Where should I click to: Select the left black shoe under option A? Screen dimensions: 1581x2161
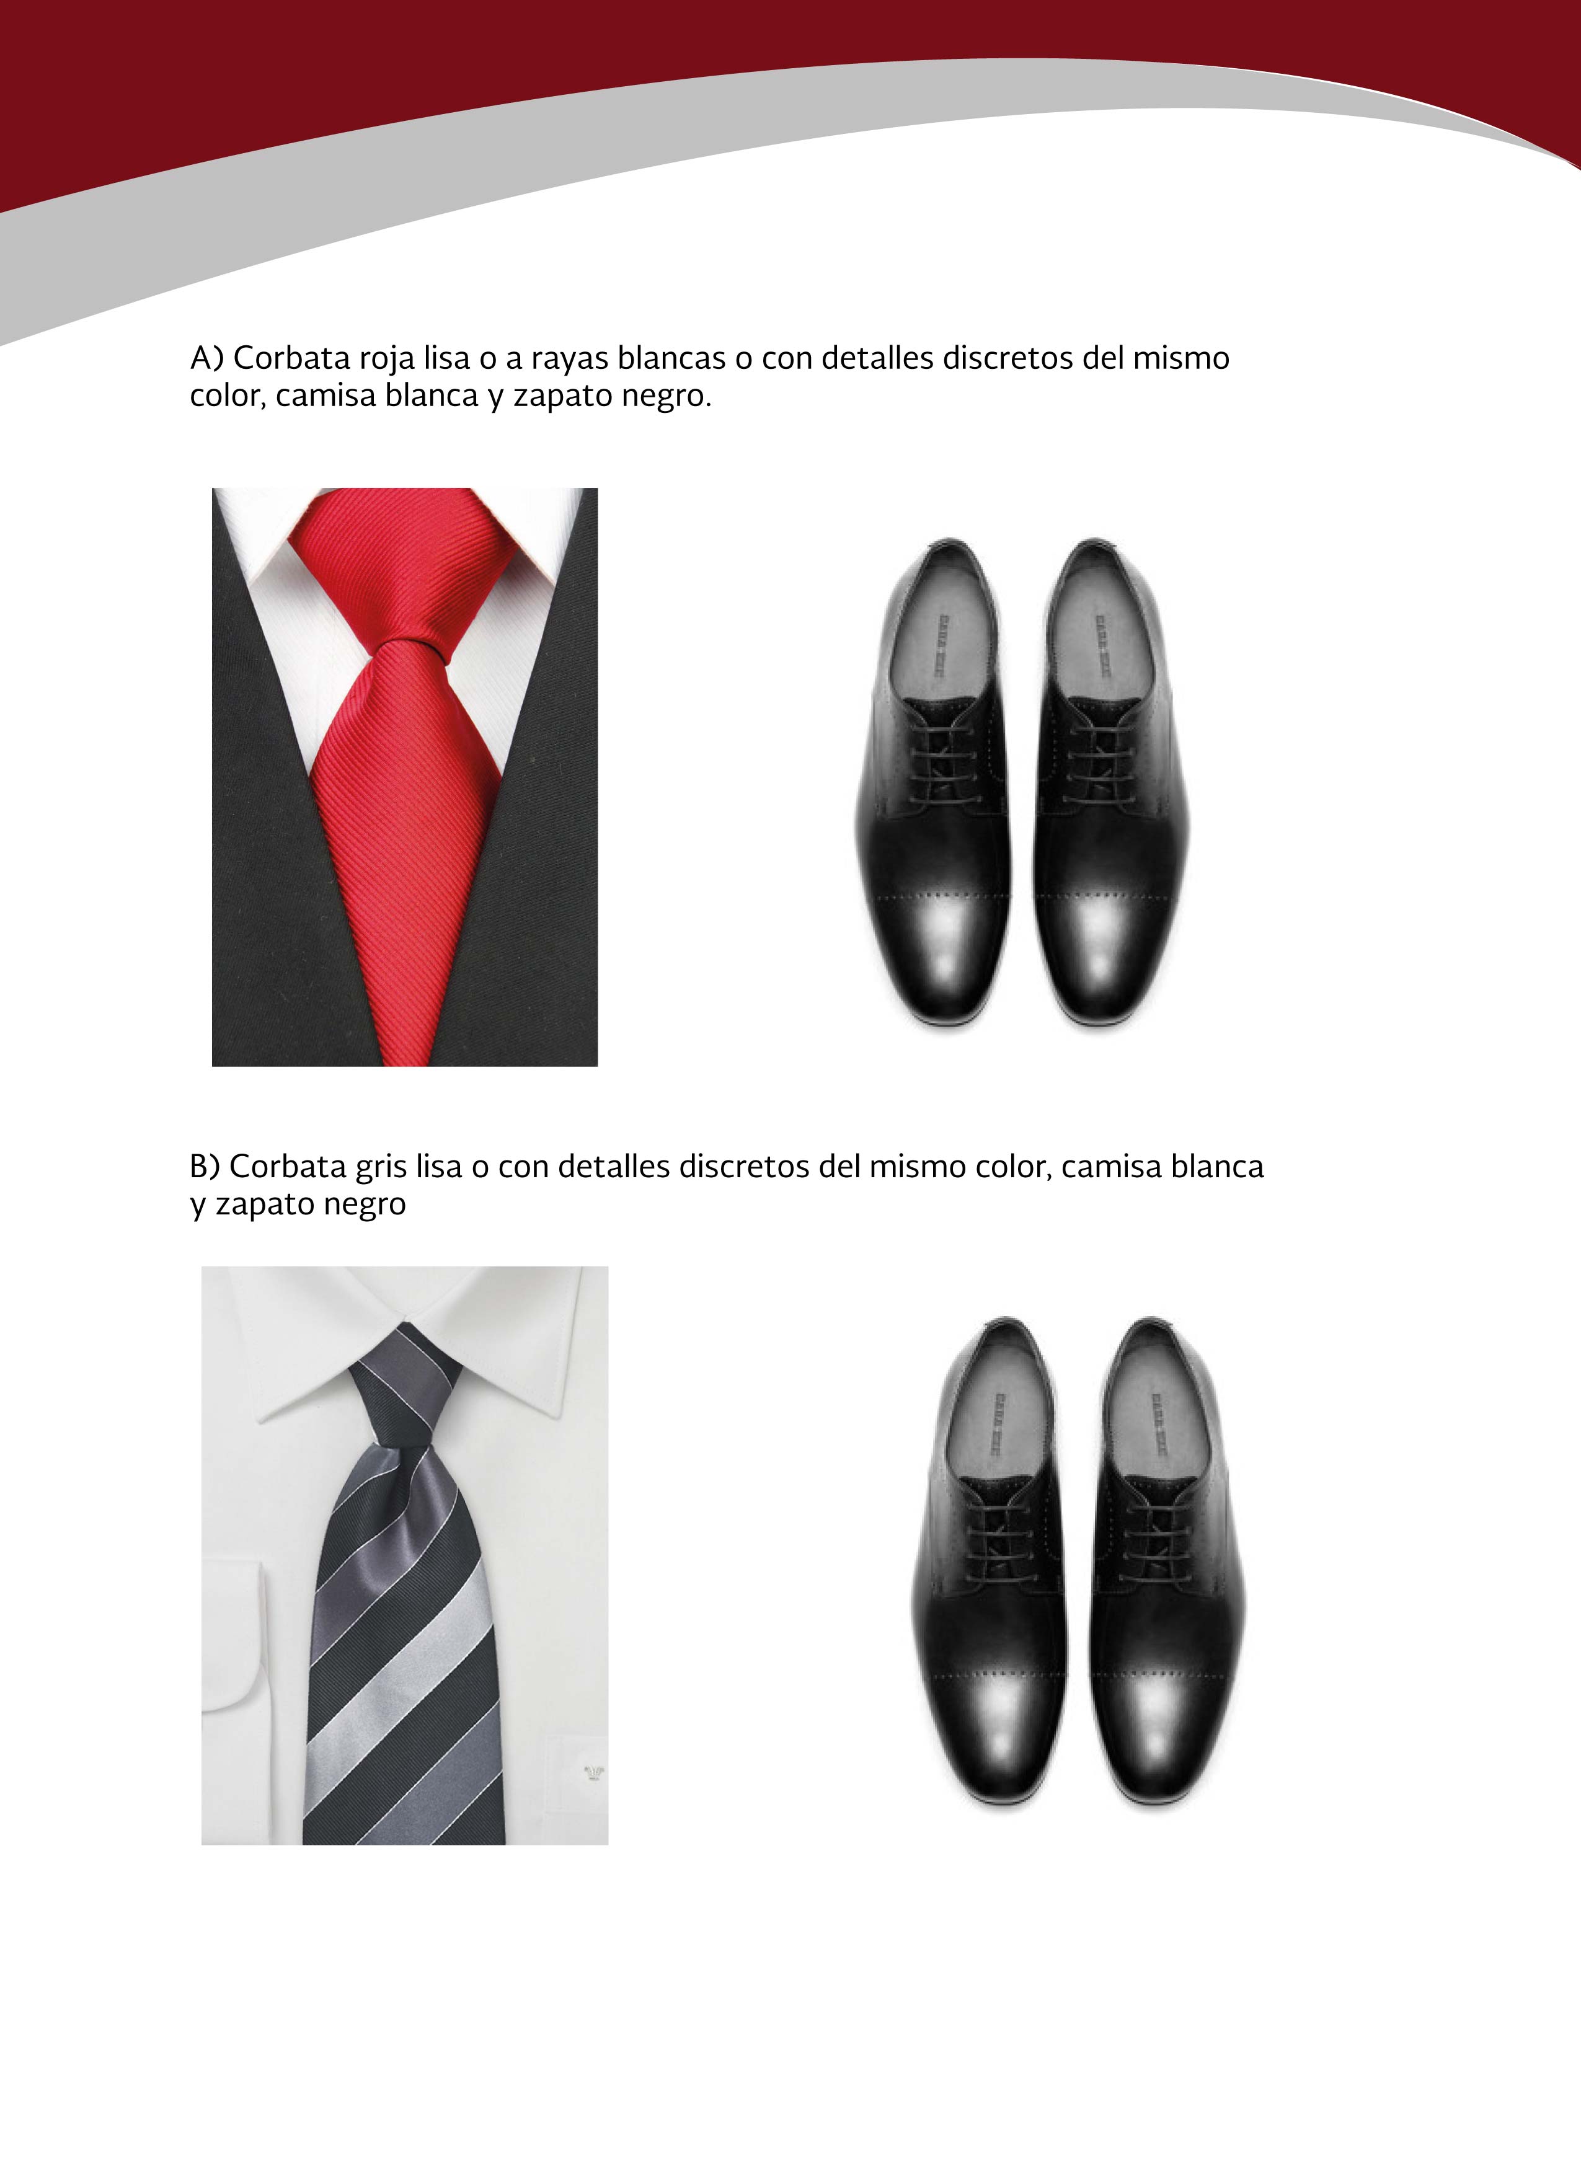click(933, 784)
